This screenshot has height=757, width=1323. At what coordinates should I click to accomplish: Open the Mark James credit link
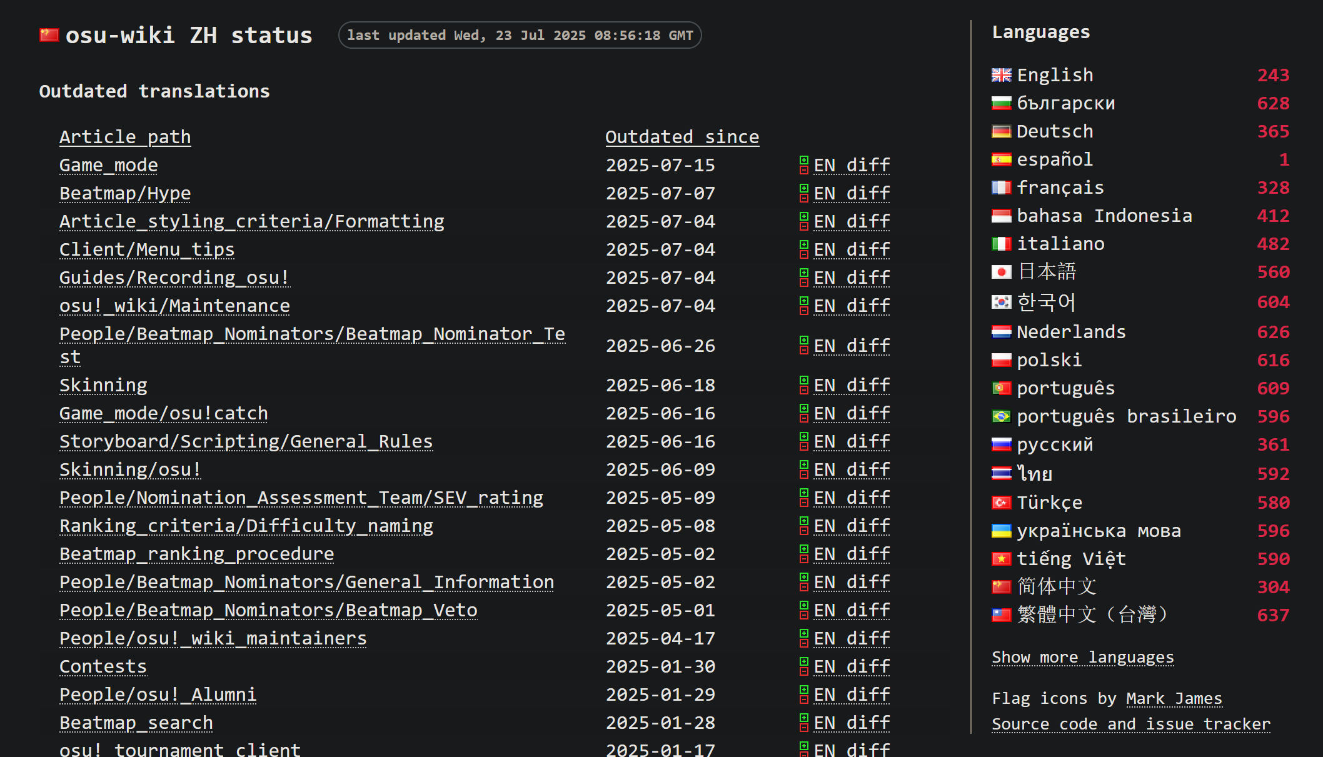[x=1174, y=698]
